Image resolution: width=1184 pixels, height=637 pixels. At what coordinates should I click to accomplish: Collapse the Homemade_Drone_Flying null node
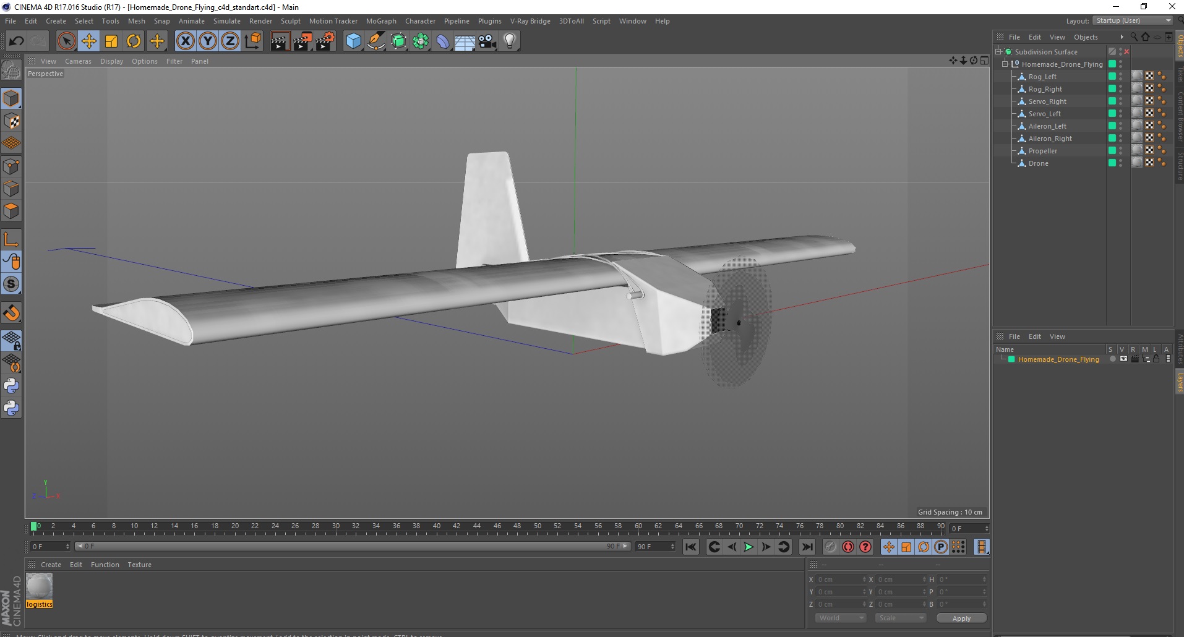1005,64
